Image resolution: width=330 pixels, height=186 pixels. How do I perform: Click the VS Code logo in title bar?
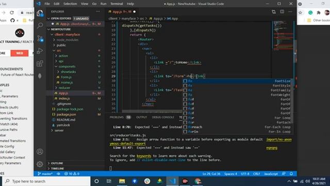39,4
